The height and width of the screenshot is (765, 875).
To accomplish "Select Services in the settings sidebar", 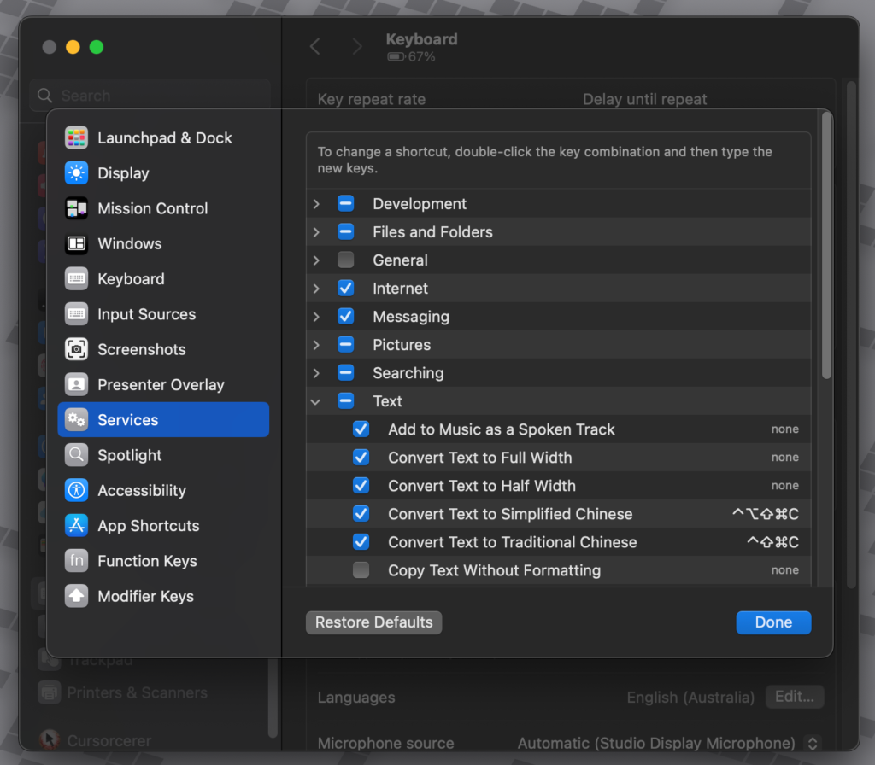I will [x=129, y=419].
